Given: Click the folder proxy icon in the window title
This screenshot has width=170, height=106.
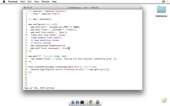Looking at the screenshot, I should pos(68,8).
